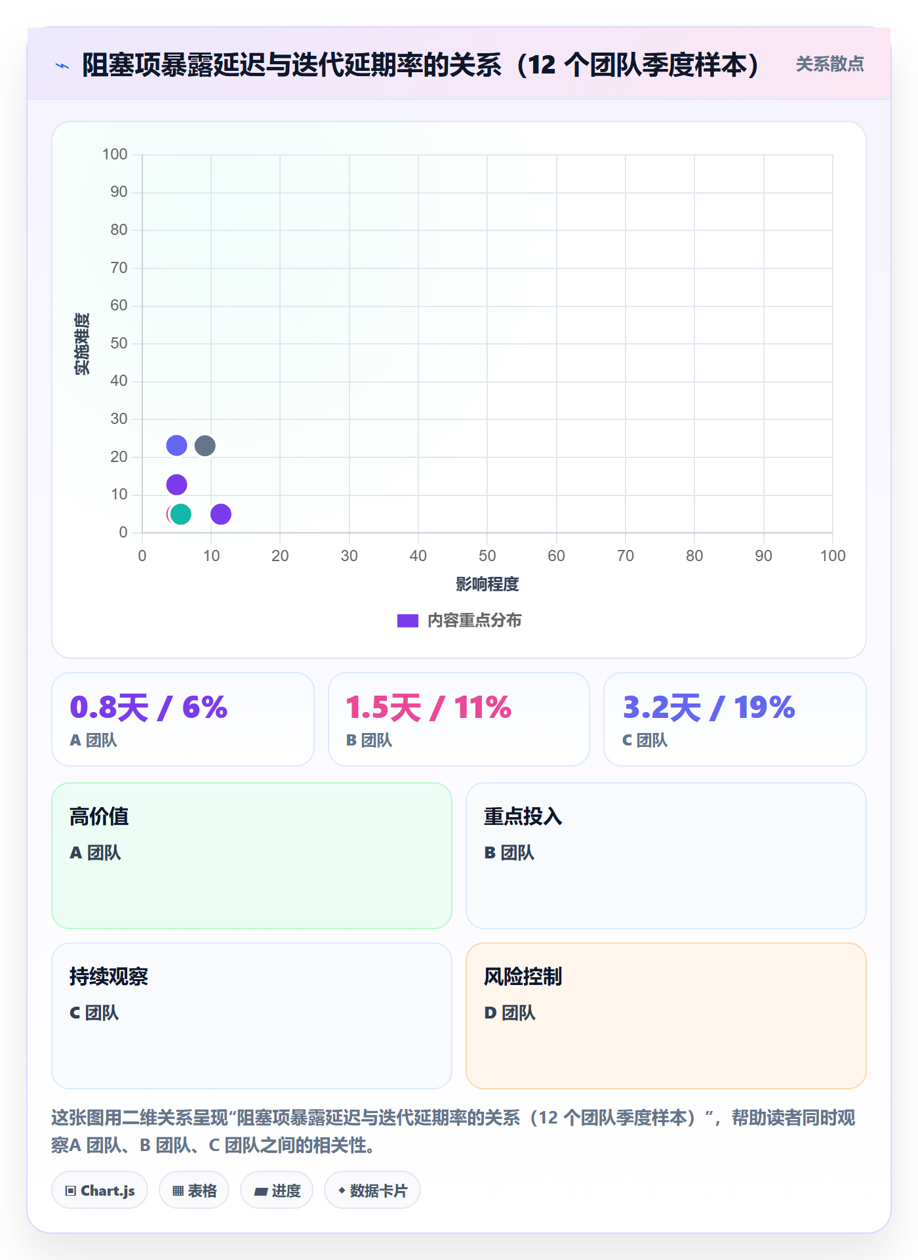Click the 进度 tag chip

277,1190
